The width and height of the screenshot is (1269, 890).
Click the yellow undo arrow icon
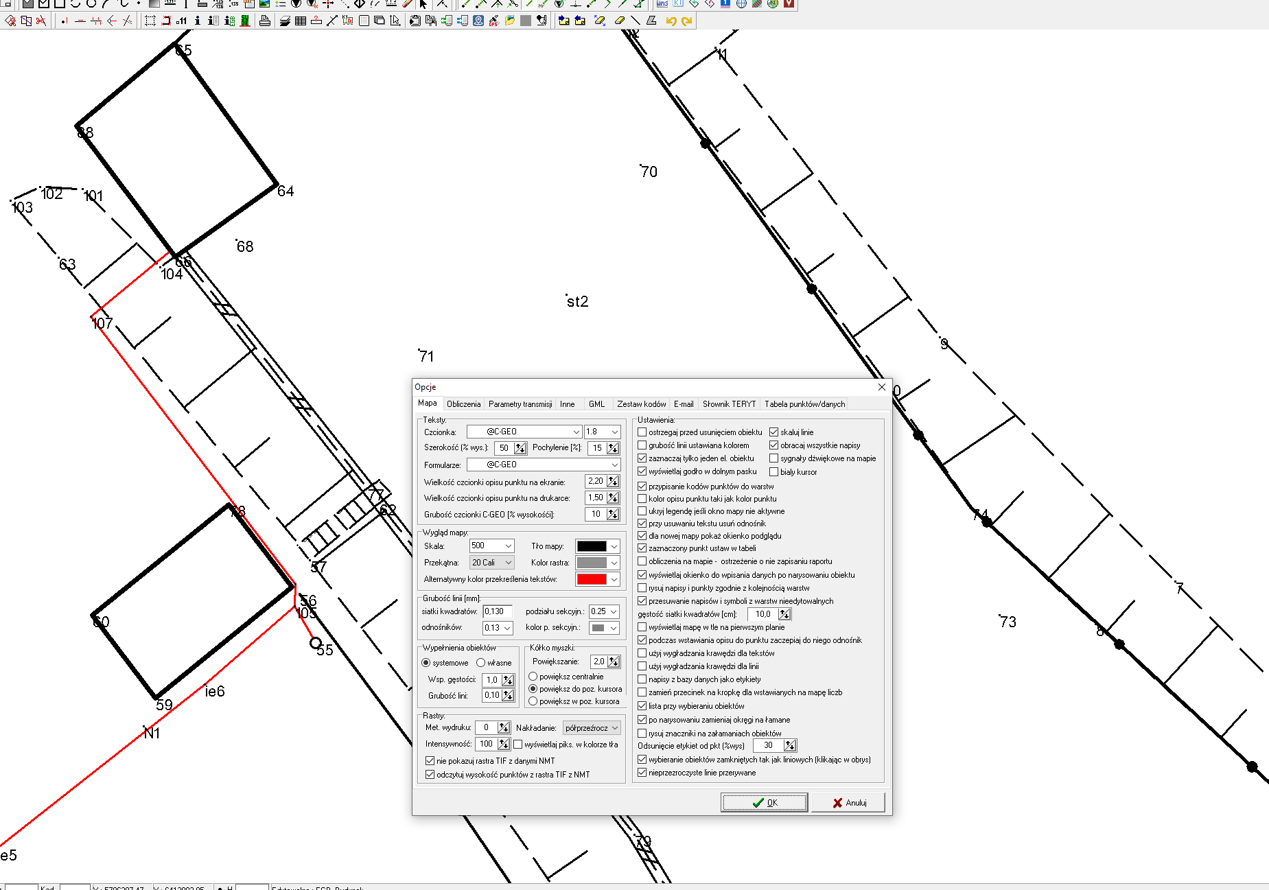point(671,21)
